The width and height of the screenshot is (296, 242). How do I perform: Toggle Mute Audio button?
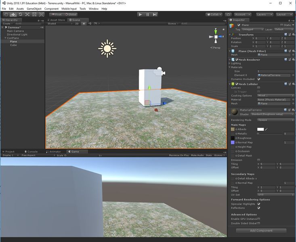click(197, 155)
